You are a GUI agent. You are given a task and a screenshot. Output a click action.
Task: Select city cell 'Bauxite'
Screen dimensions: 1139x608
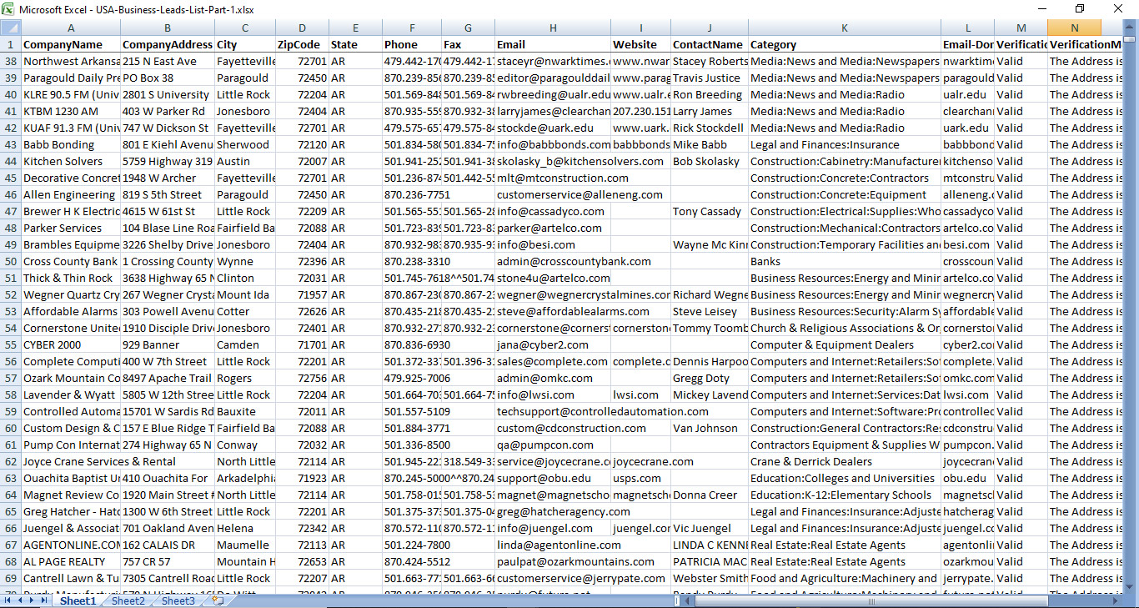click(245, 411)
